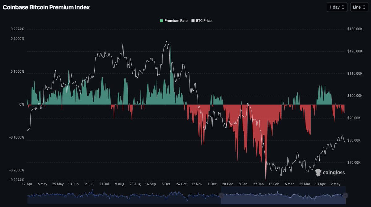Click the 9 Aug date label
Image resolution: width=371 pixels, height=207 pixels.
click(120, 184)
